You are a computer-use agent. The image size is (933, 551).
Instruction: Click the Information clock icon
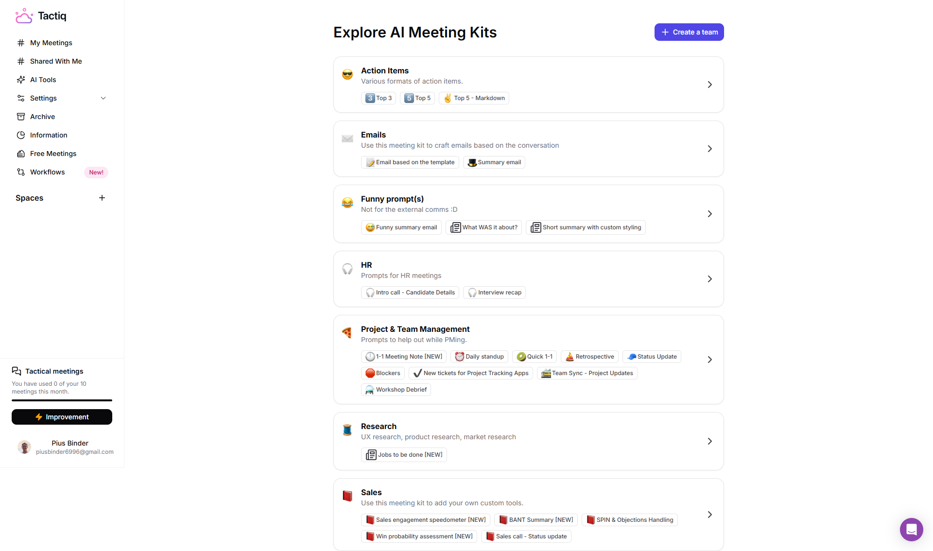point(21,135)
